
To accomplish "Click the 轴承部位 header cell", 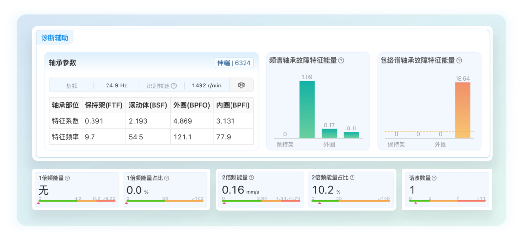I will coord(66,105).
